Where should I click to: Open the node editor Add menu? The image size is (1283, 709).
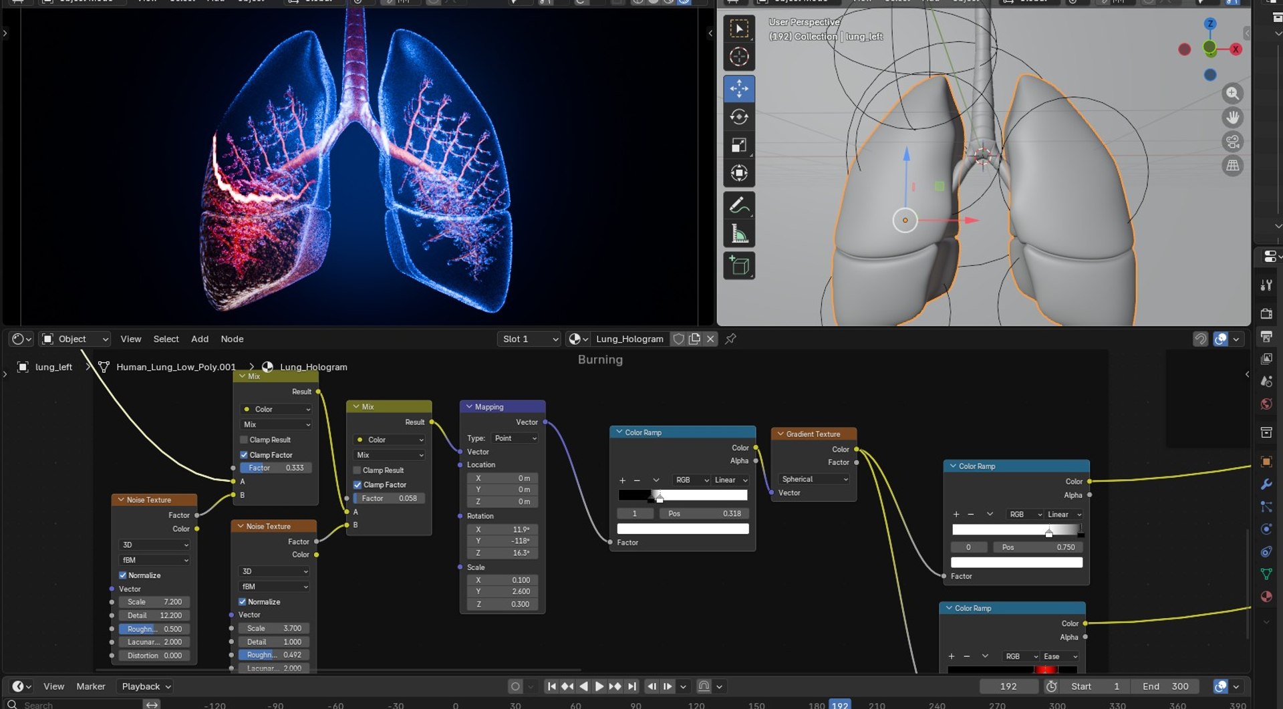200,339
